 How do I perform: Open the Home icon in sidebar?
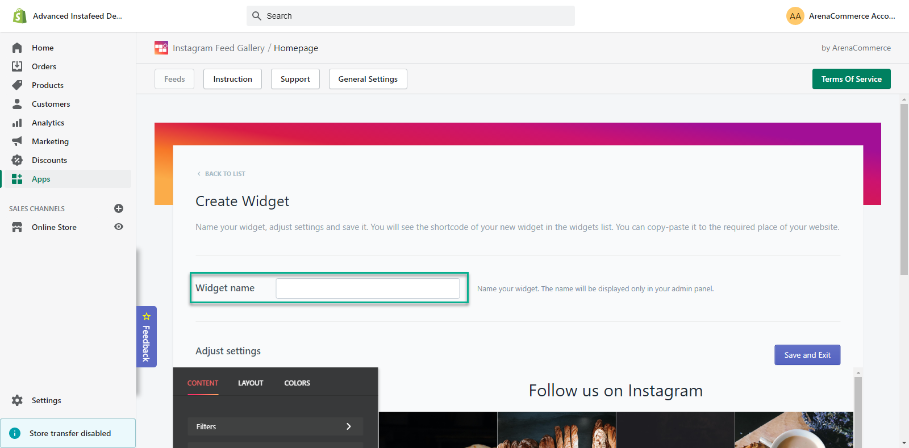tap(17, 48)
